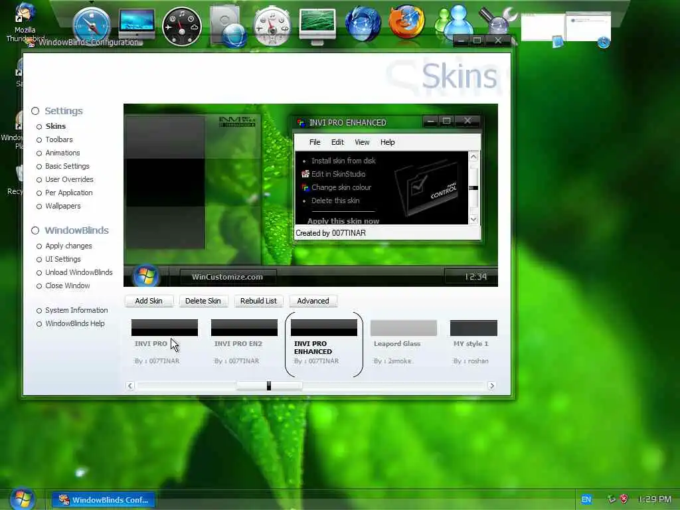Click the Start orb in skin preview
Screen dimensions: 680x510
point(145,276)
